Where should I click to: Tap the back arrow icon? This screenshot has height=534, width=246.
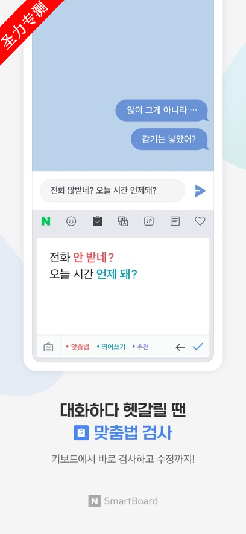(x=180, y=347)
